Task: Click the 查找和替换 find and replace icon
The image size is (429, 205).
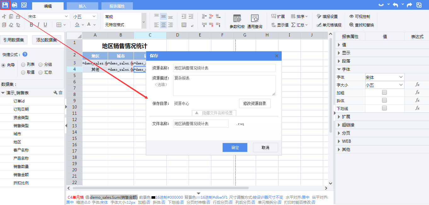Action: [361, 25]
